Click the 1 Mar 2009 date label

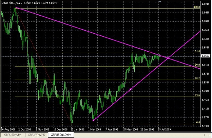pyautogui.click(x=95, y=130)
